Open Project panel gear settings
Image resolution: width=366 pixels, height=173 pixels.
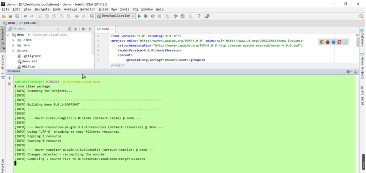click(x=84, y=29)
